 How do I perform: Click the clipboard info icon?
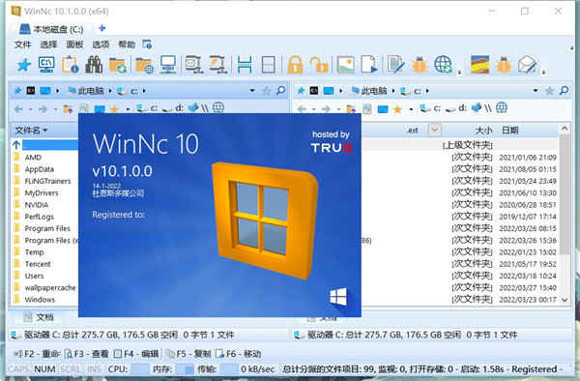[70, 65]
